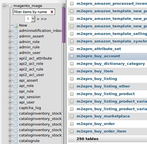
Task: Click table icon beside adminnotification_inbox
Action: [x=15, y=31]
